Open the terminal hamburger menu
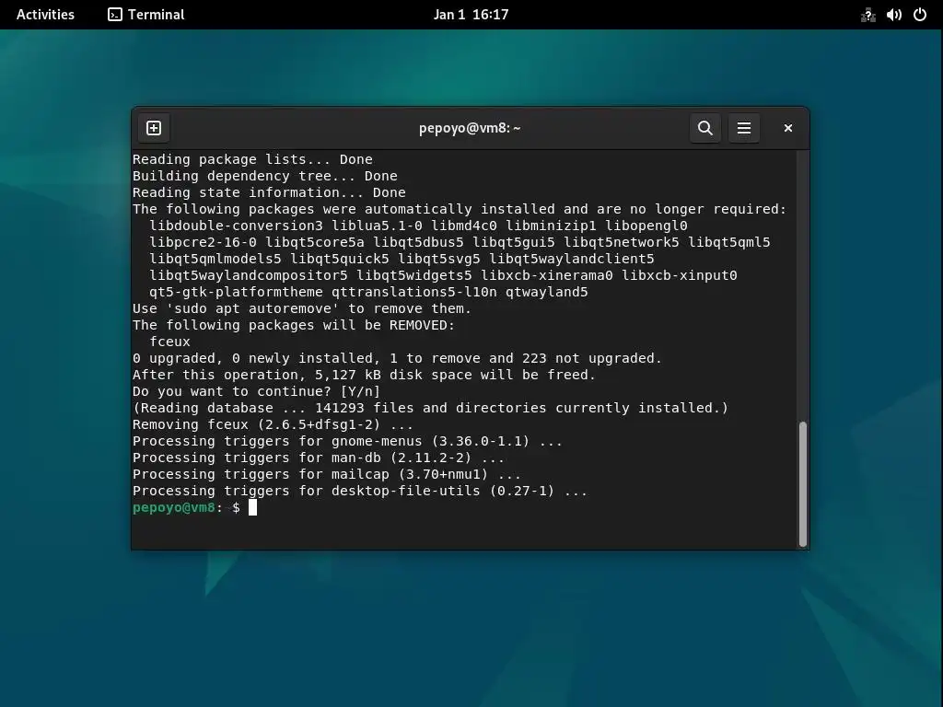This screenshot has height=707, width=943. click(744, 128)
